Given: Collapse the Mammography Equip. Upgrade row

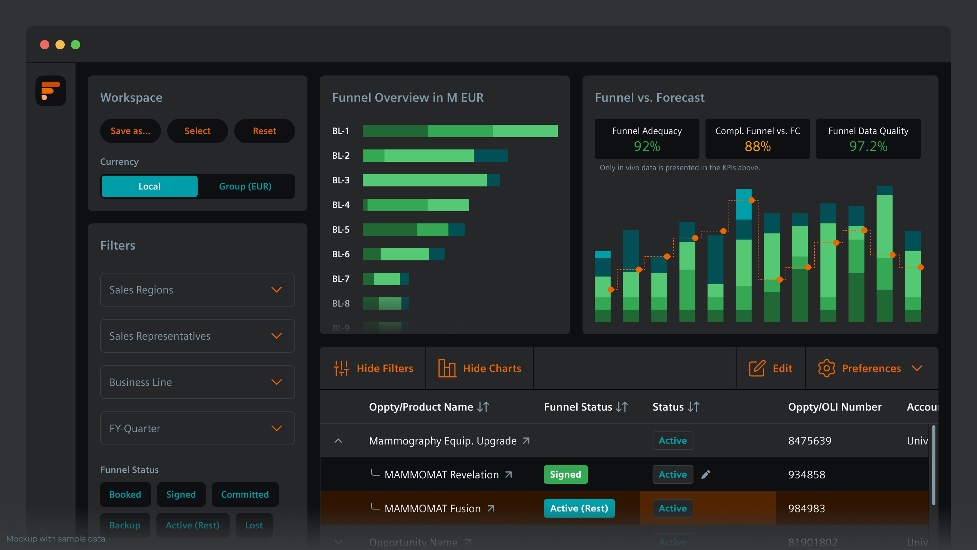Looking at the screenshot, I should pyautogui.click(x=338, y=441).
